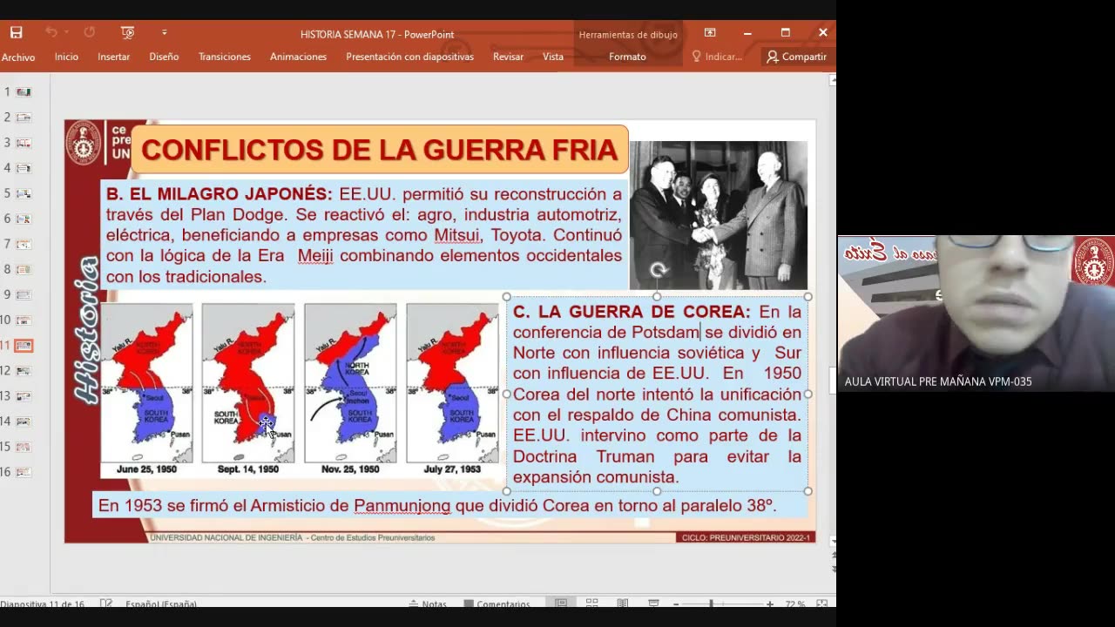Select slide 2 thumbnail
The height and width of the screenshot is (627, 1115).
click(x=24, y=117)
